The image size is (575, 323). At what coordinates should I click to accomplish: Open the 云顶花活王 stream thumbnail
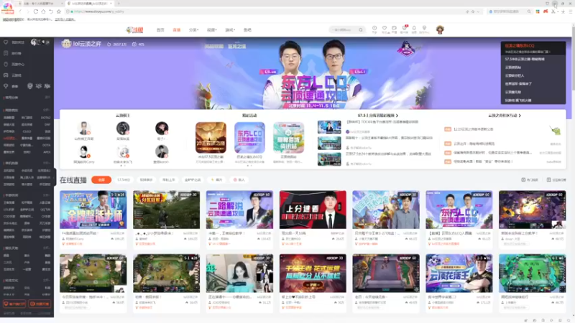[x=459, y=273]
